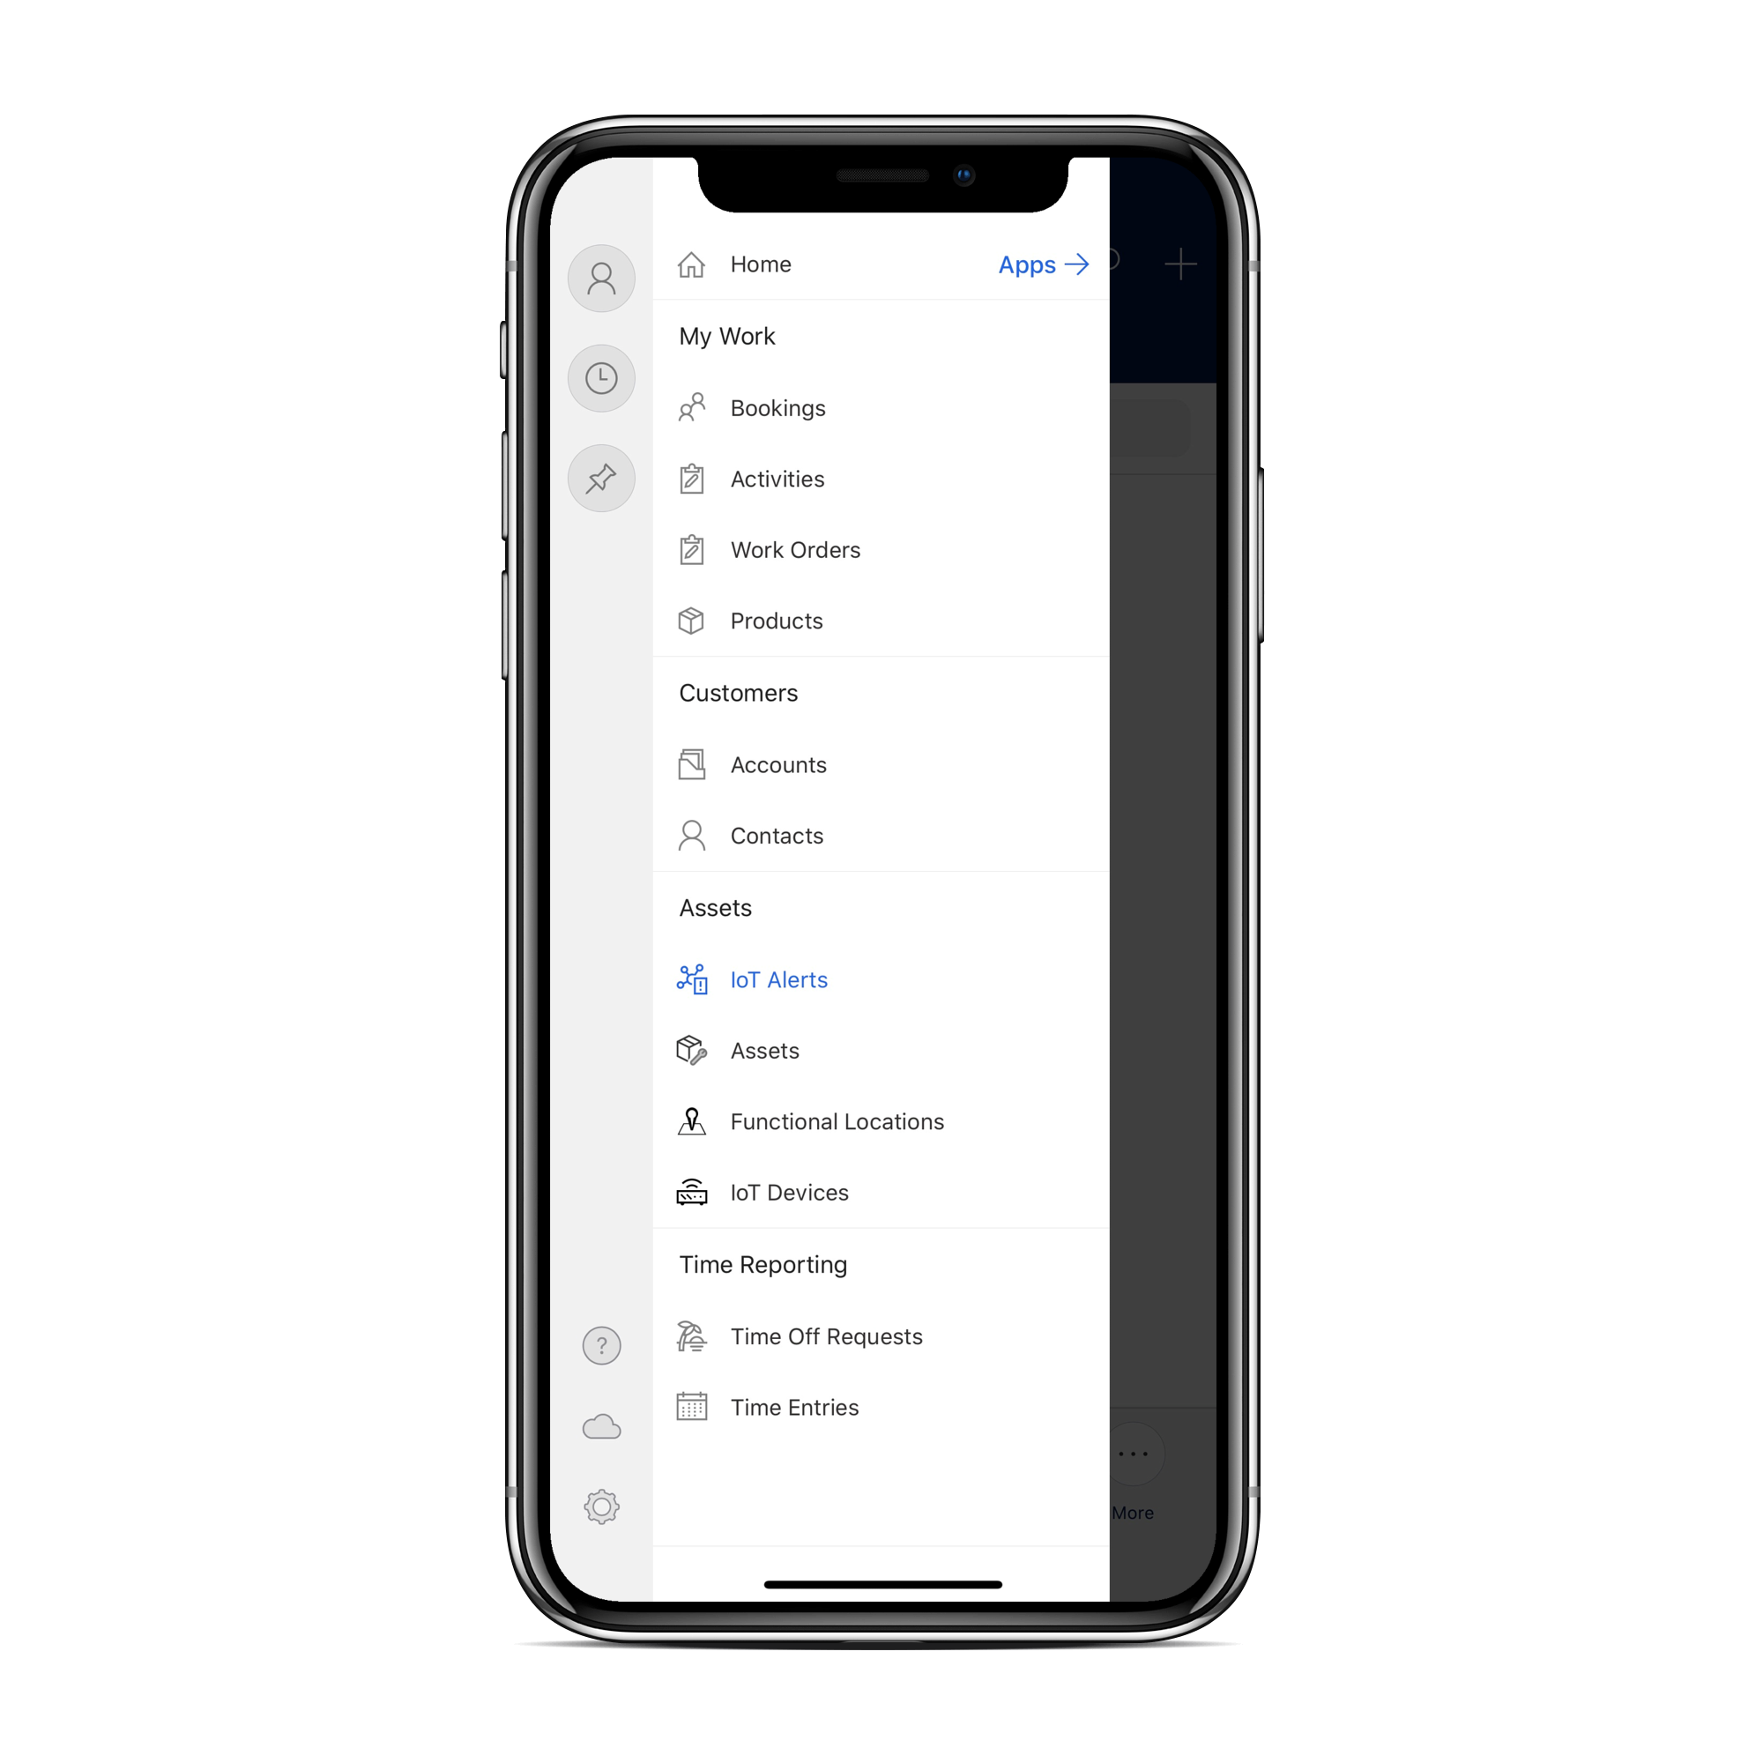Screen dimensions: 1763x1763
Task: Open Bookings icon
Action: pos(693,407)
